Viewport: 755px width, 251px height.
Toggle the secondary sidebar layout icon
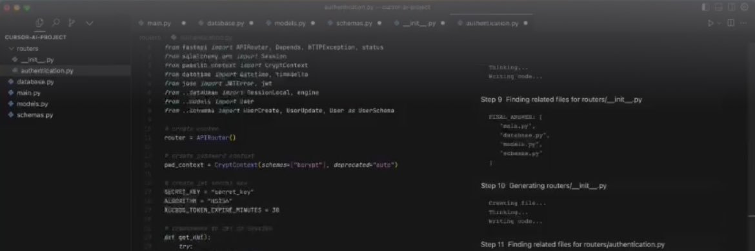point(731,7)
